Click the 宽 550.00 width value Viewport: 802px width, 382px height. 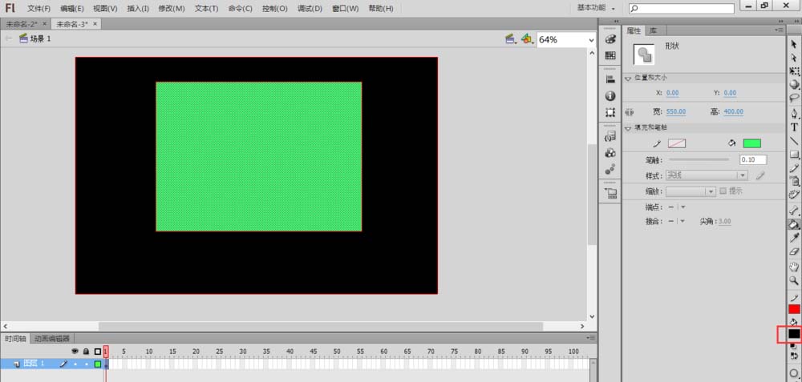tap(676, 112)
